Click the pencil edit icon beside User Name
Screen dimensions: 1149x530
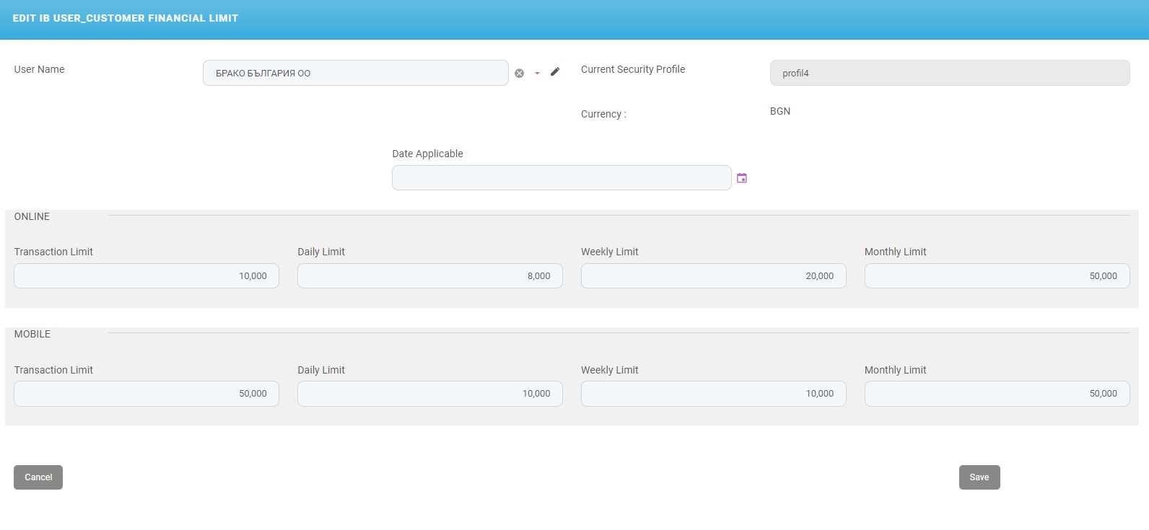click(555, 71)
